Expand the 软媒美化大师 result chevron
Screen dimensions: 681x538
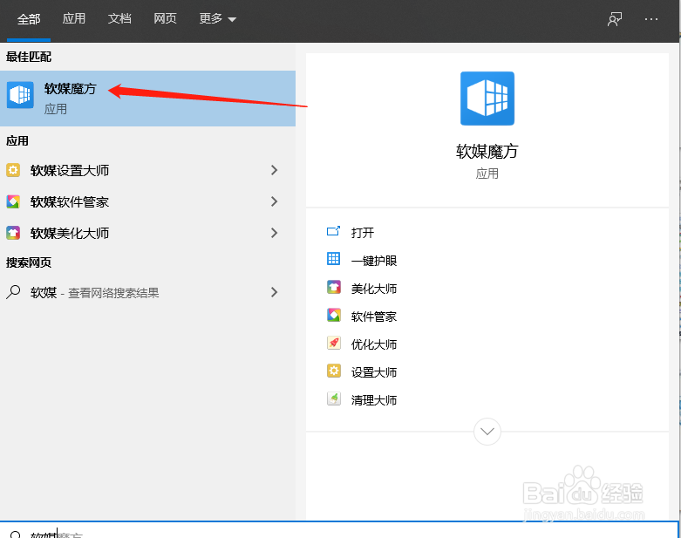(x=274, y=233)
